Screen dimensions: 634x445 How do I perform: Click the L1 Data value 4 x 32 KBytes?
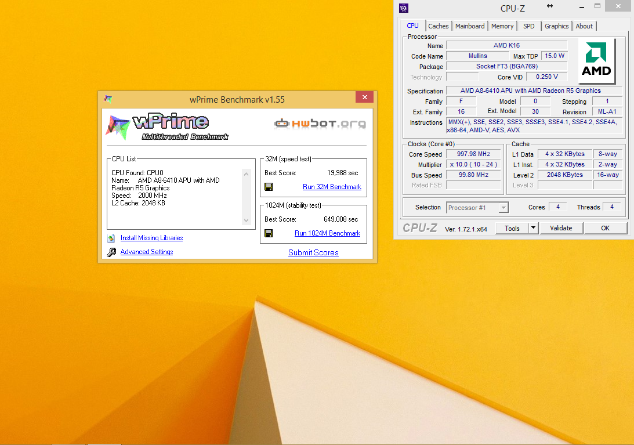pyautogui.click(x=565, y=154)
